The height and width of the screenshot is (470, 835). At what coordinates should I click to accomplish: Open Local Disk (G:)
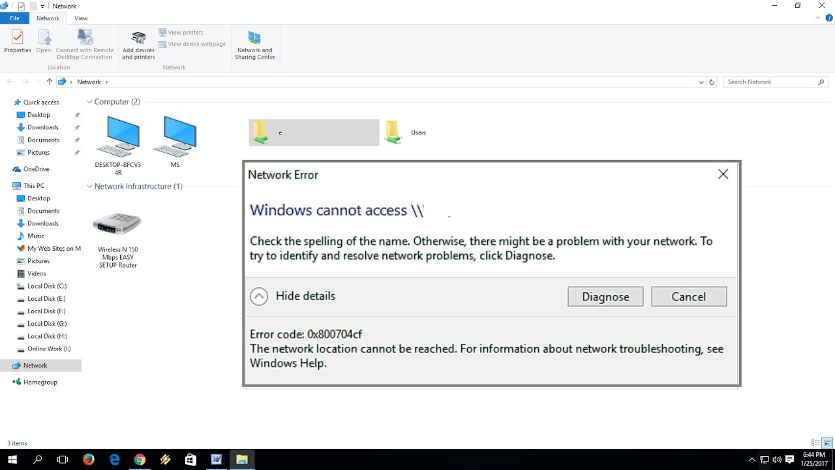point(47,324)
